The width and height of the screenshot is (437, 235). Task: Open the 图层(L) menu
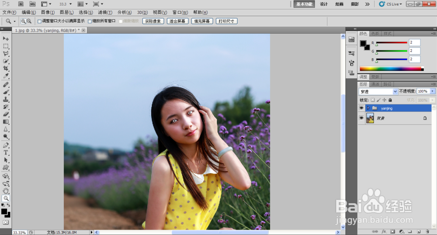(66, 12)
